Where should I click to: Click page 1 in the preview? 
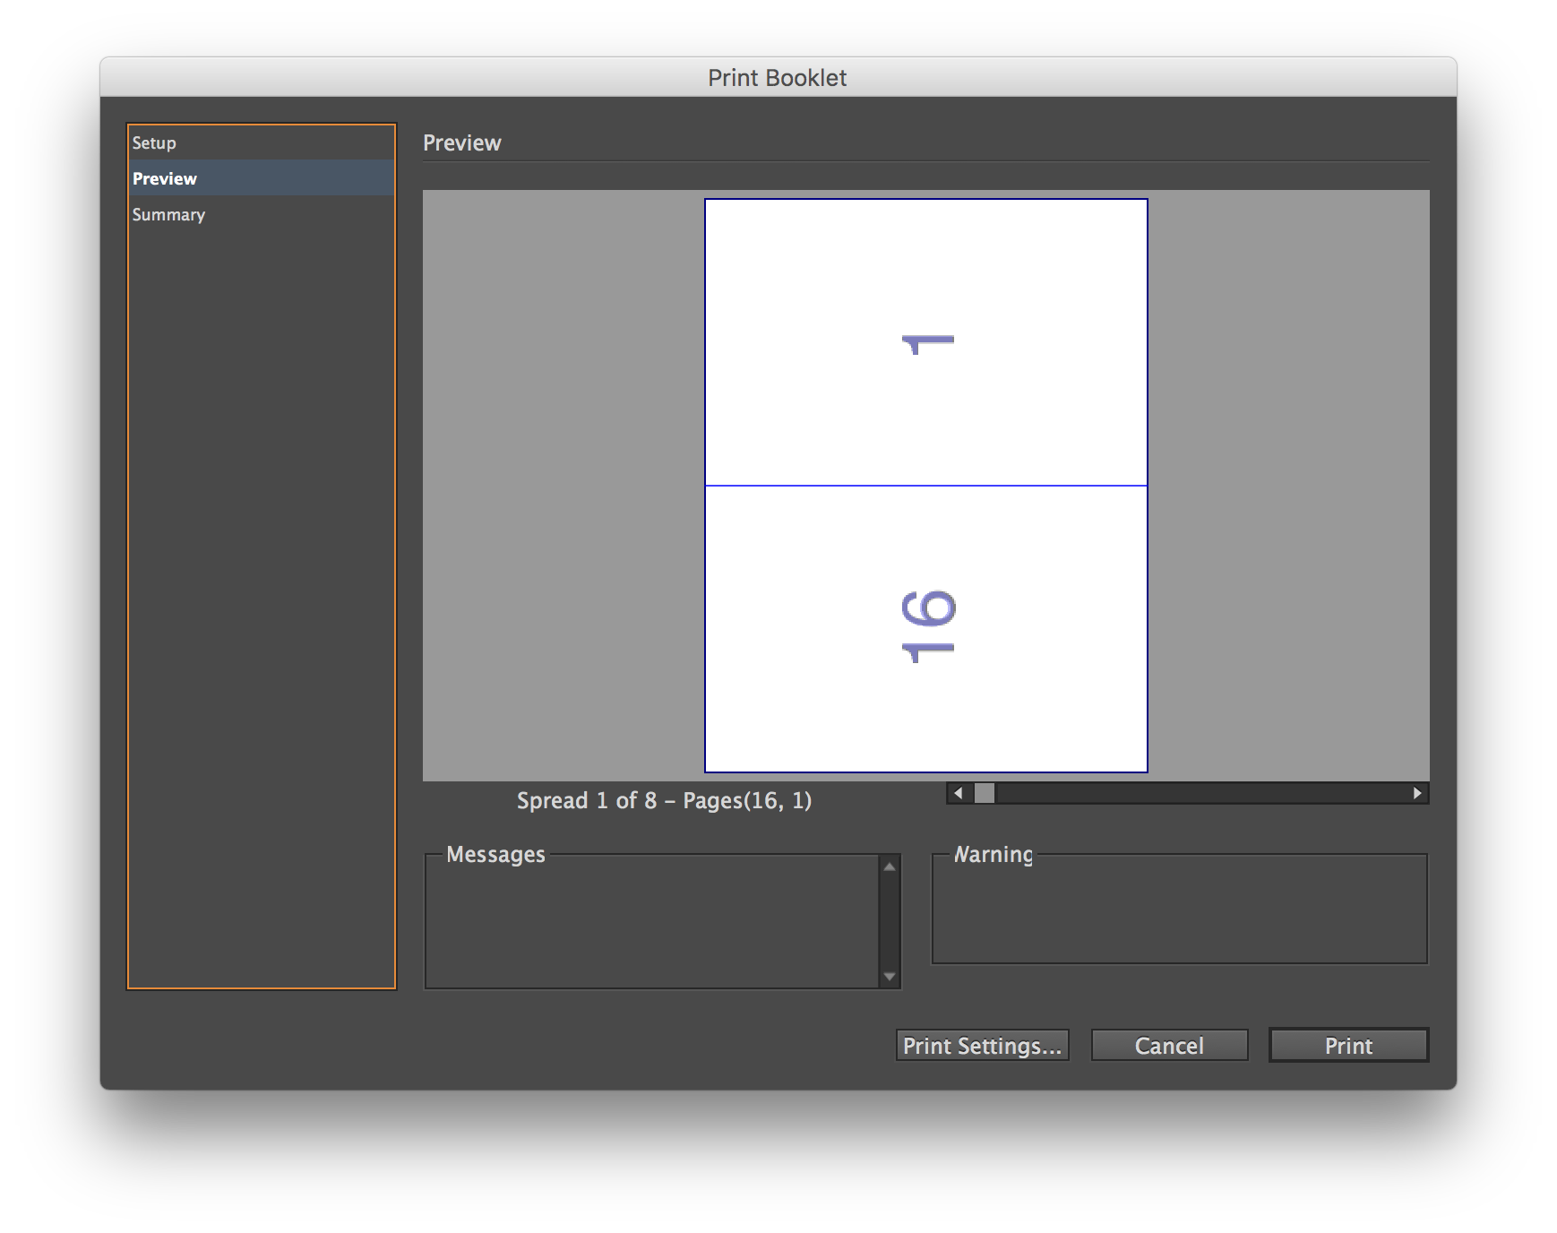point(926,342)
